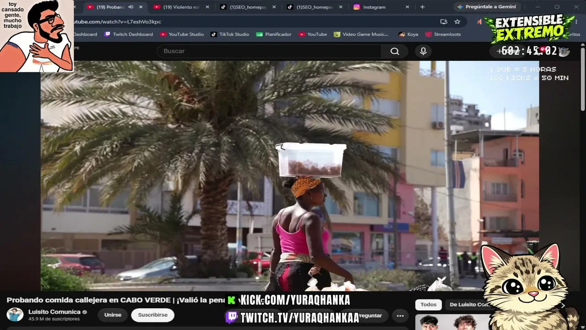This screenshot has width=586, height=330.
Task: Open more actions three-dot menu below video
Action: (x=400, y=315)
